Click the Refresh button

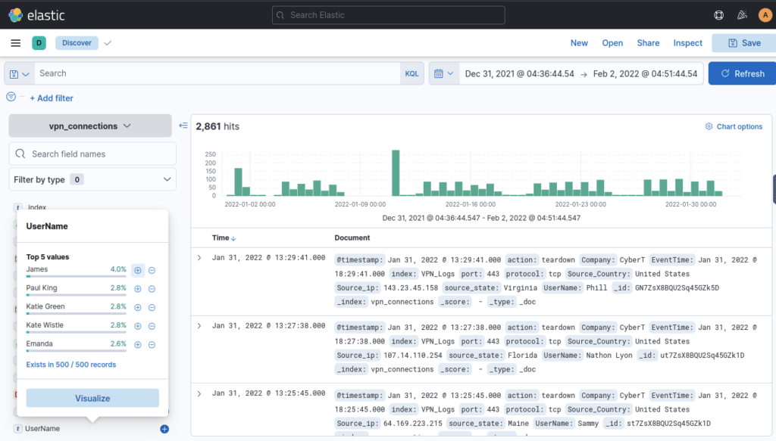point(743,73)
